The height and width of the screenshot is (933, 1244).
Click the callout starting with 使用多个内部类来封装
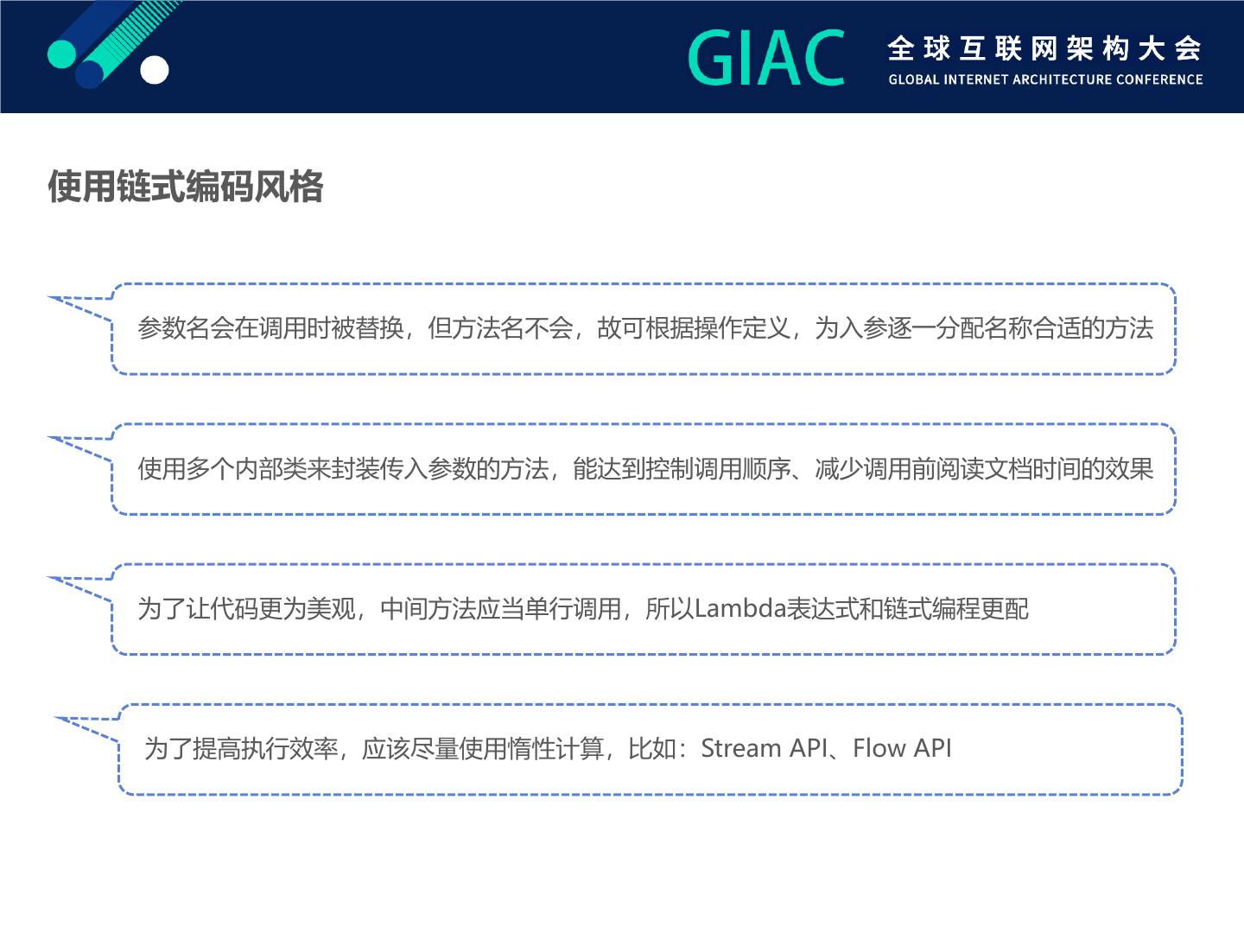644,469
